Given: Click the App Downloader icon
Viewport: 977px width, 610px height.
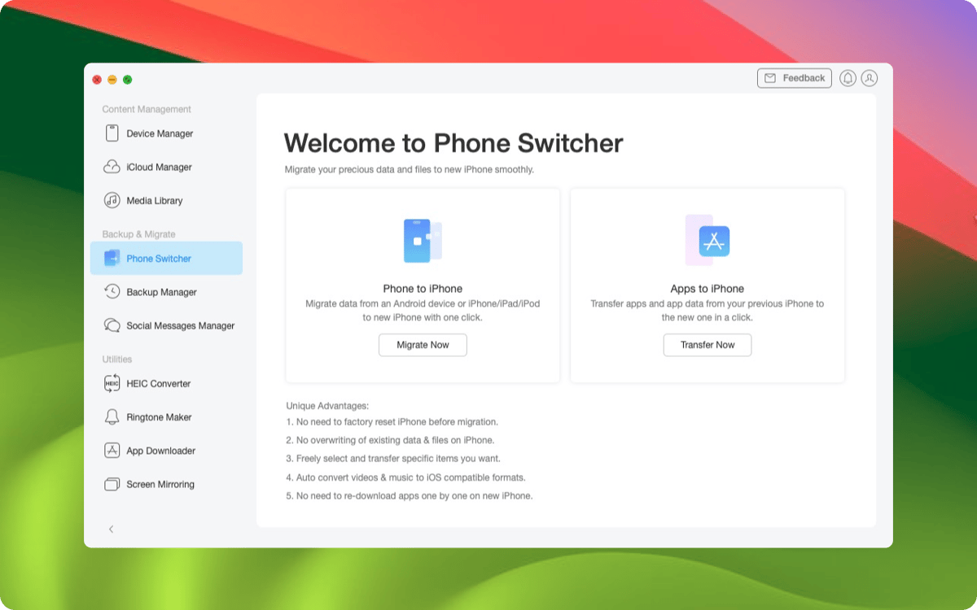Looking at the screenshot, I should tap(112, 451).
